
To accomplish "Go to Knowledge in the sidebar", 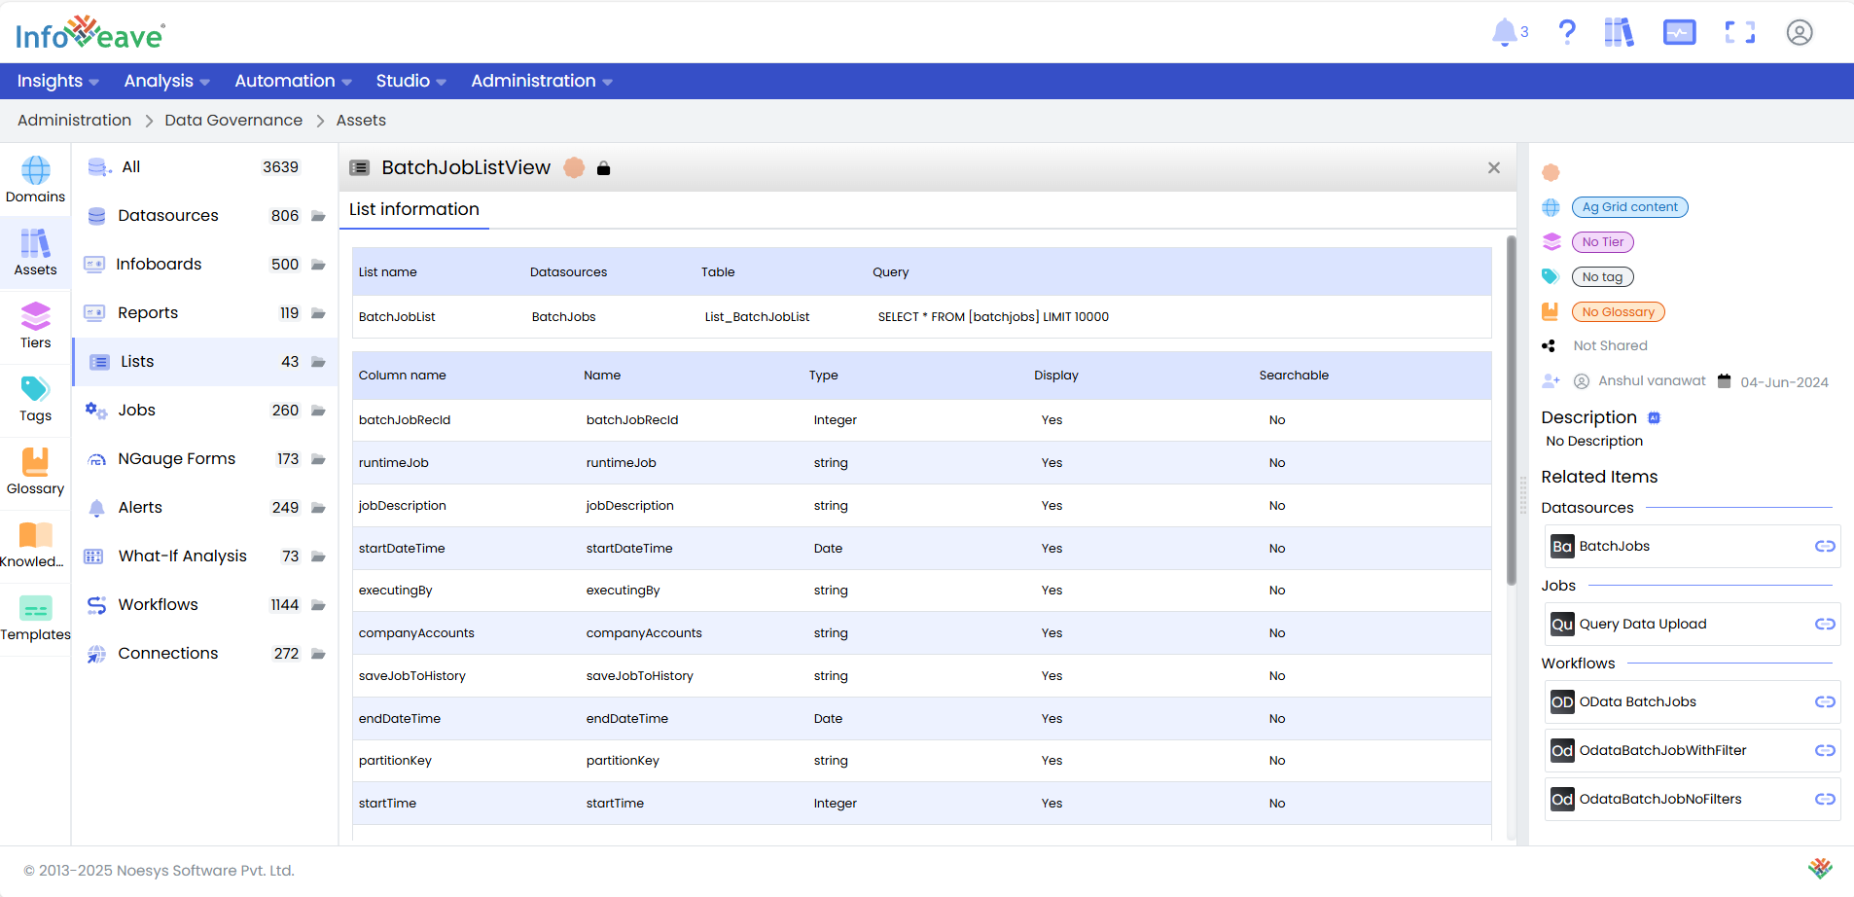I will [x=35, y=546].
